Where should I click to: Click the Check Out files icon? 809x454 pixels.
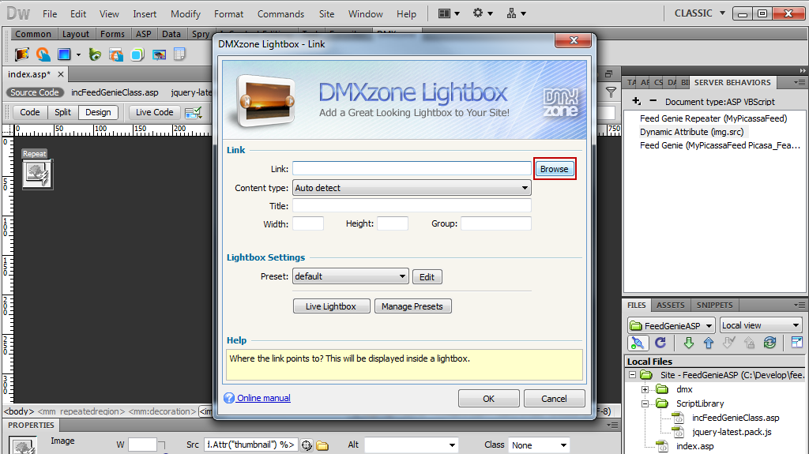[728, 343]
